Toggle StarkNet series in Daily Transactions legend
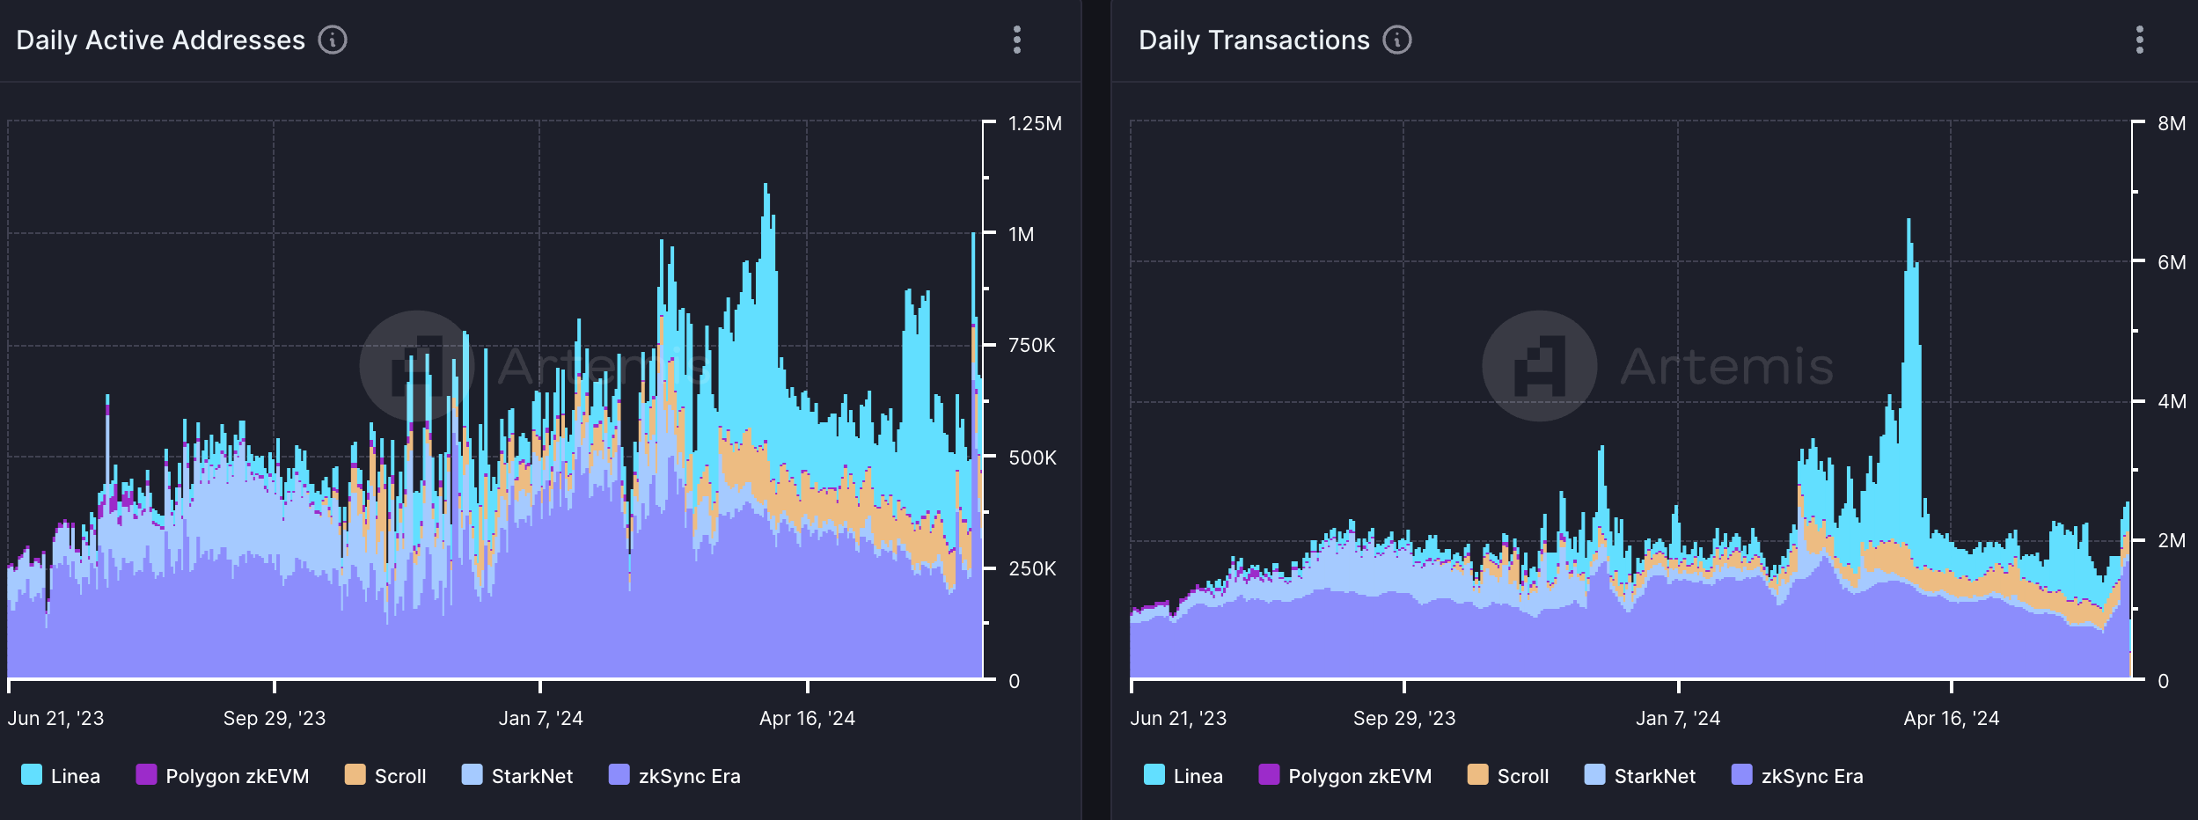 [x=1640, y=775]
